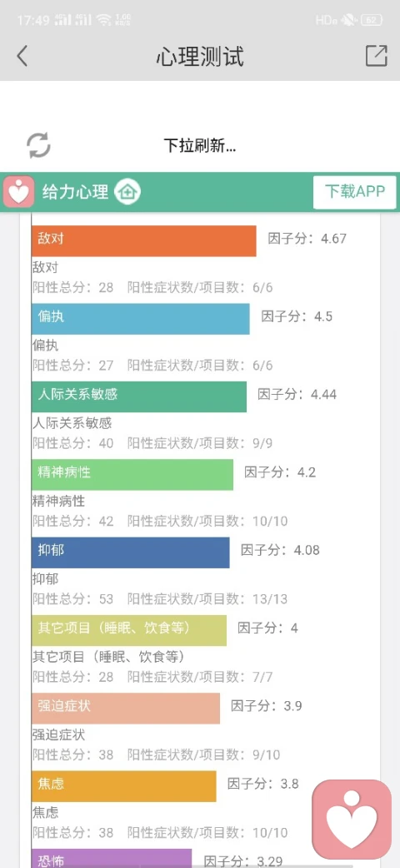Open the share icon at top right

(x=376, y=56)
